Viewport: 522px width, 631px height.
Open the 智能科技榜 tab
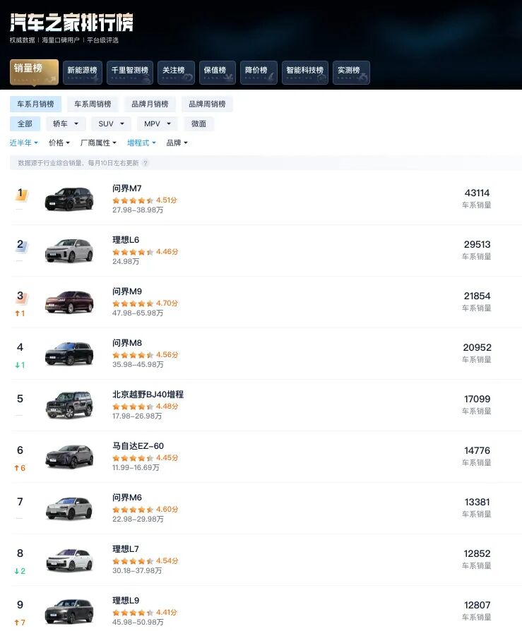click(305, 73)
